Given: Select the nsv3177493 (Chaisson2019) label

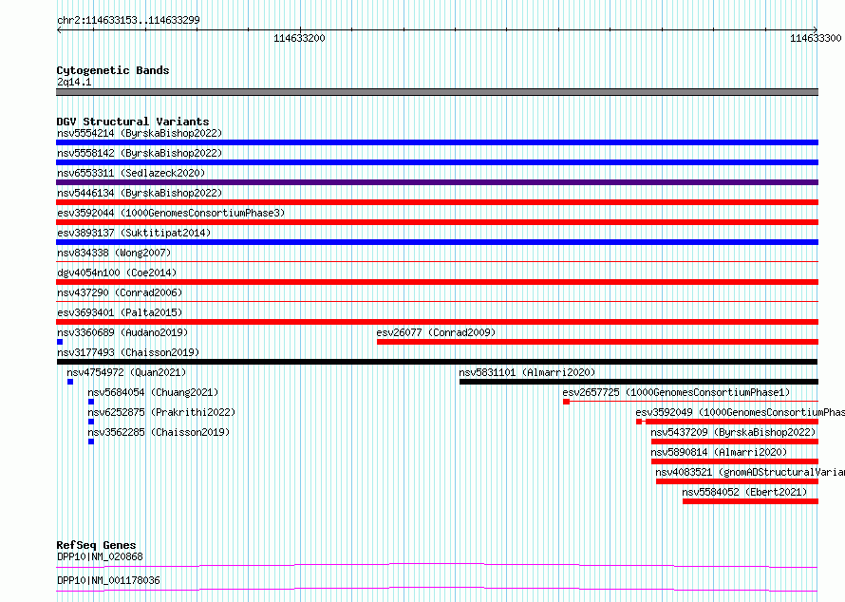Looking at the screenshot, I should coord(128,352).
